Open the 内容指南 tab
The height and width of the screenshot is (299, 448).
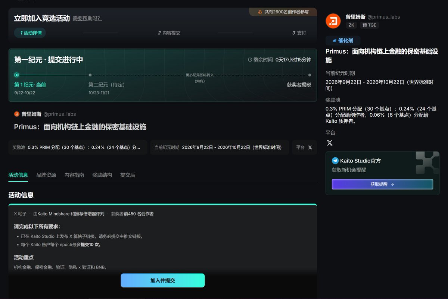tap(74, 175)
